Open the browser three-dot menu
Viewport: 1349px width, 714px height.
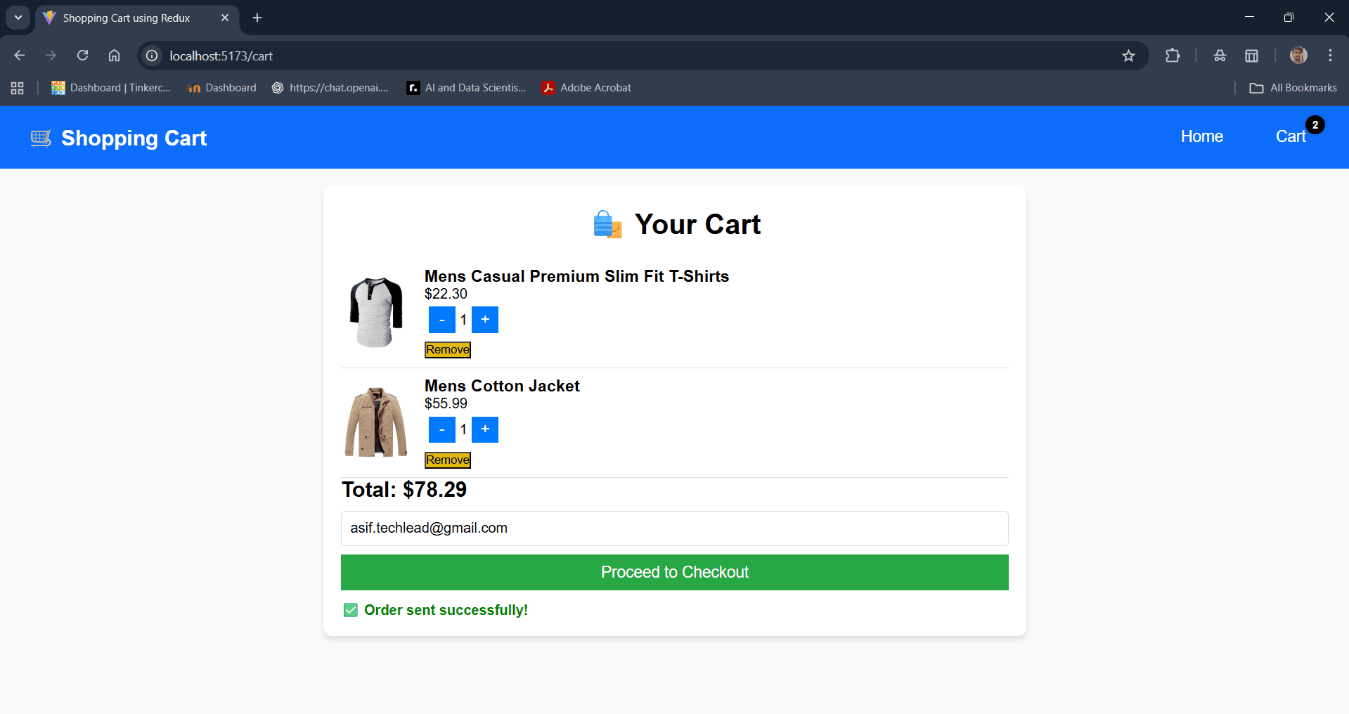pyautogui.click(x=1330, y=56)
